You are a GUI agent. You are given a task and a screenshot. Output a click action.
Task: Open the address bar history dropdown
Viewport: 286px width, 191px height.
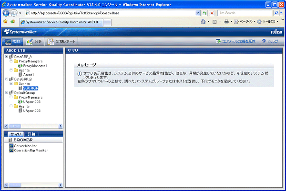[x=198, y=13]
